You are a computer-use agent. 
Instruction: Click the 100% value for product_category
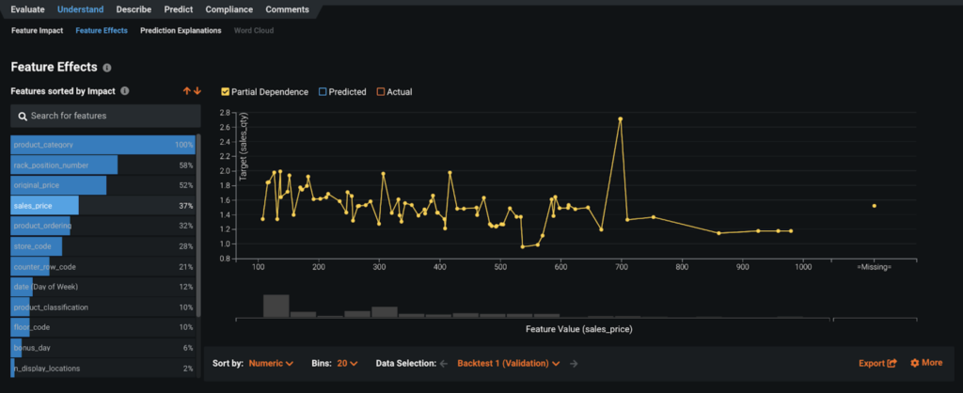pyautogui.click(x=183, y=145)
